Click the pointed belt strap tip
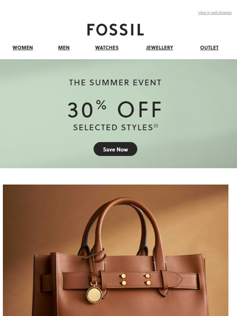This screenshot has height=316, width=237. point(177,279)
